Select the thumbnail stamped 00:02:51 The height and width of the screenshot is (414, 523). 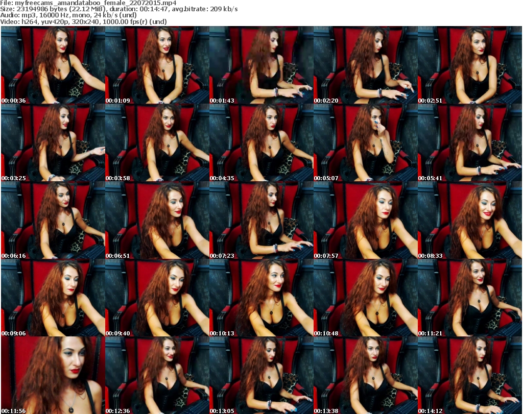(x=470, y=65)
